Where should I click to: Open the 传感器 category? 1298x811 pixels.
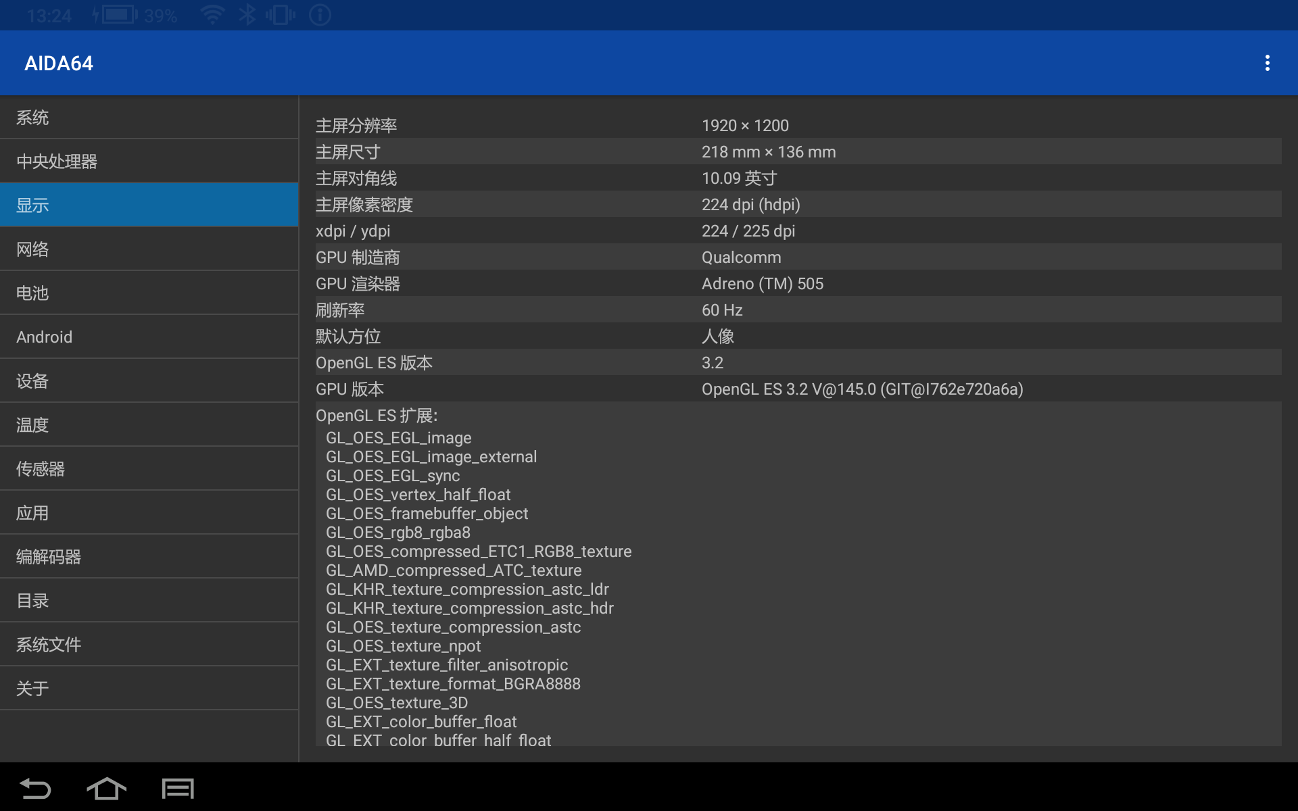(x=149, y=469)
